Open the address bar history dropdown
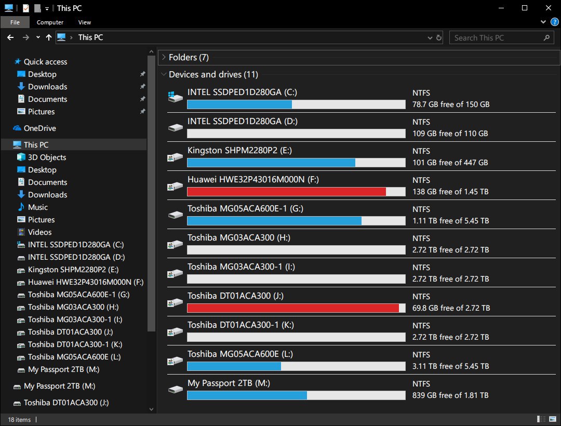This screenshot has height=426, width=561. 429,37
